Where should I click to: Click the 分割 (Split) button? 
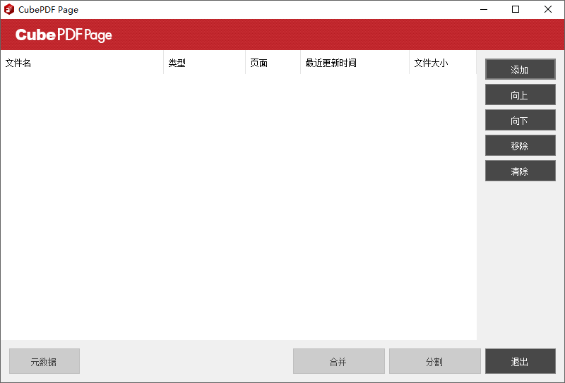pos(434,361)
